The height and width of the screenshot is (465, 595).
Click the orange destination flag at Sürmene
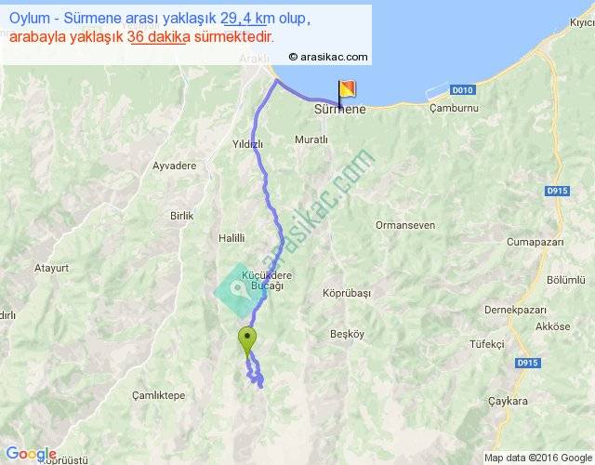[x=346, y=92]
